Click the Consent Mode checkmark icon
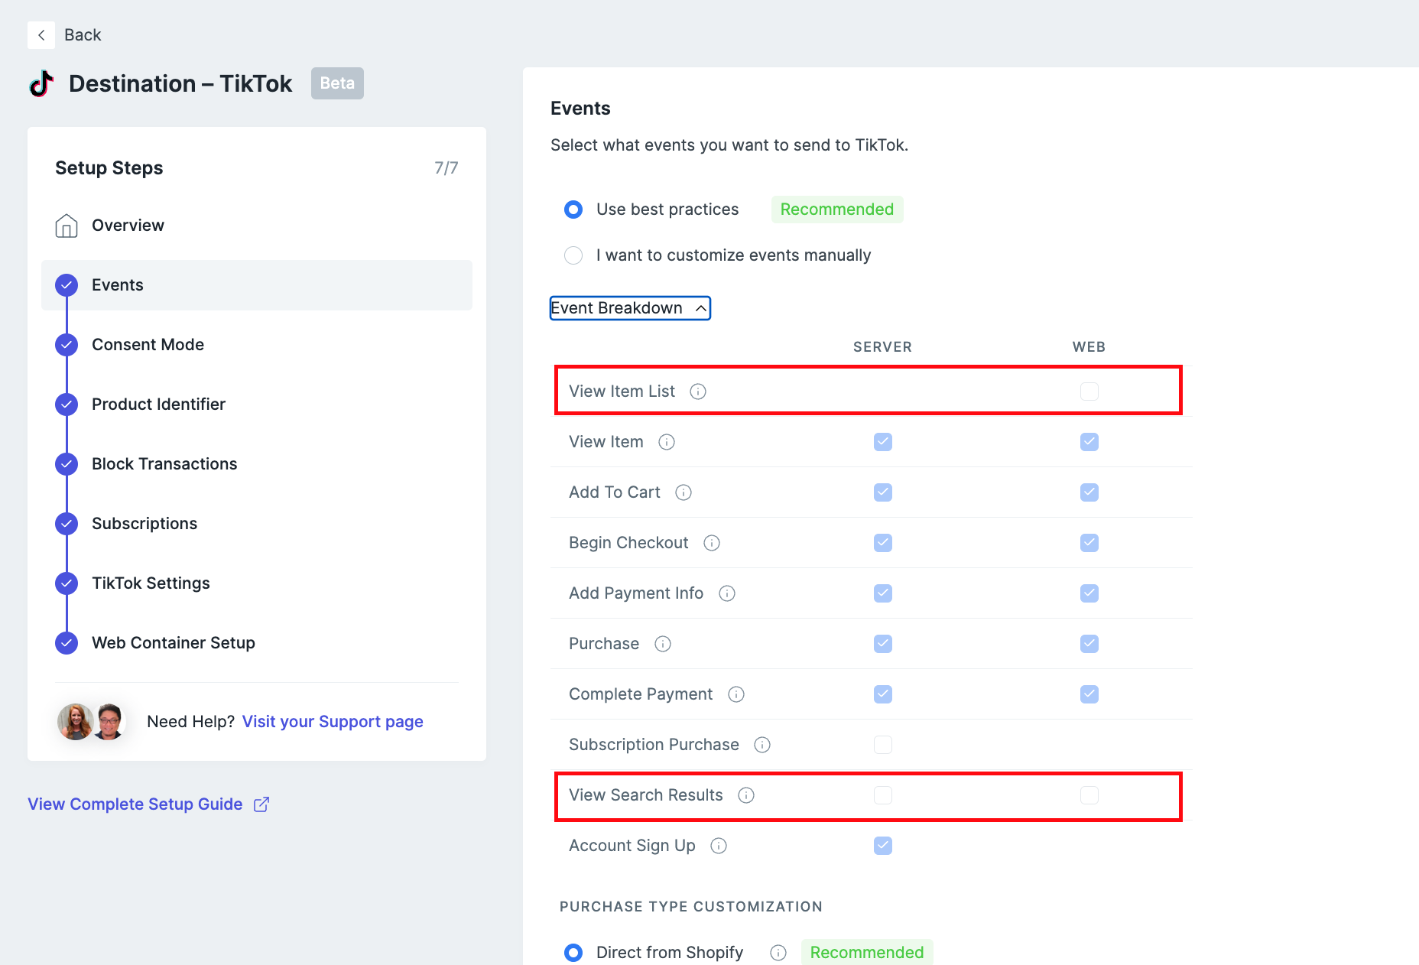The image size is (1419, 965). 67,345
